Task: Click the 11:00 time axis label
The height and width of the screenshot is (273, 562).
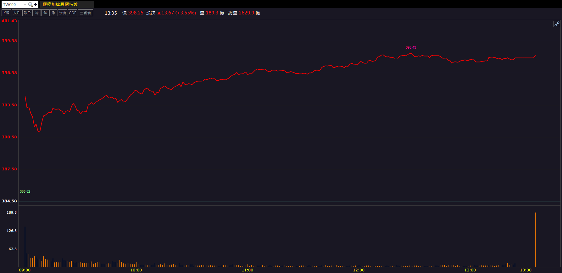Action: pyautogui.click(x=248, y=270)
